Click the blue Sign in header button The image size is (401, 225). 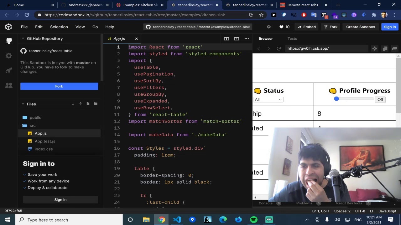click(x=390, y=27)
